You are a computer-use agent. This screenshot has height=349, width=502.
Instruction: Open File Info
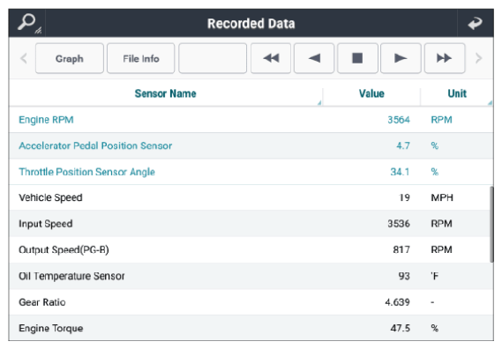141,58
